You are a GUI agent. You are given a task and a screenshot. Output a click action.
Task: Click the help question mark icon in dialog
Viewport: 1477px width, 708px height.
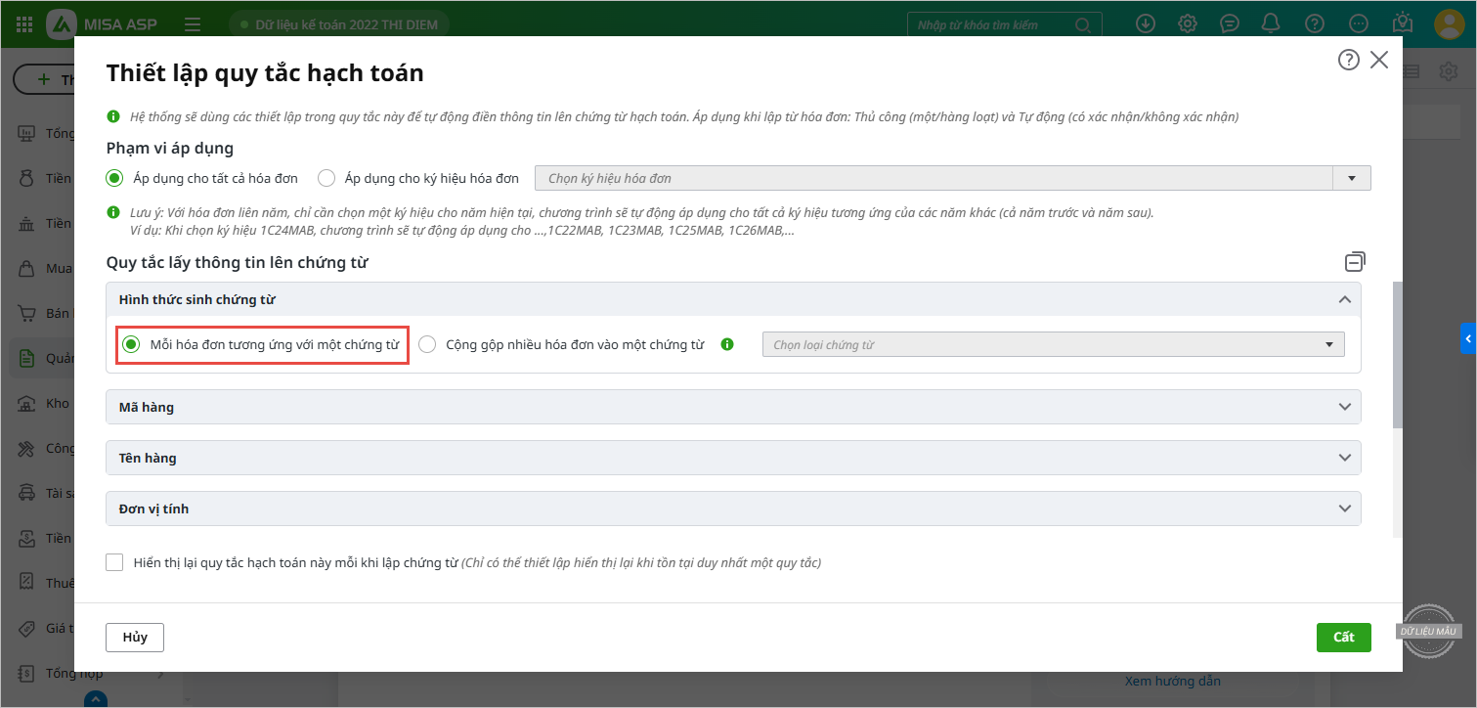tap(1348, 60)
